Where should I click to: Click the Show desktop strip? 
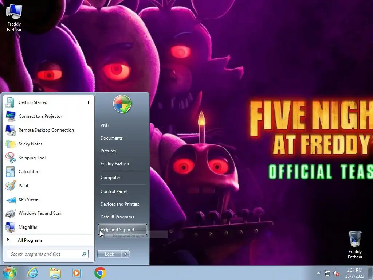371,273
